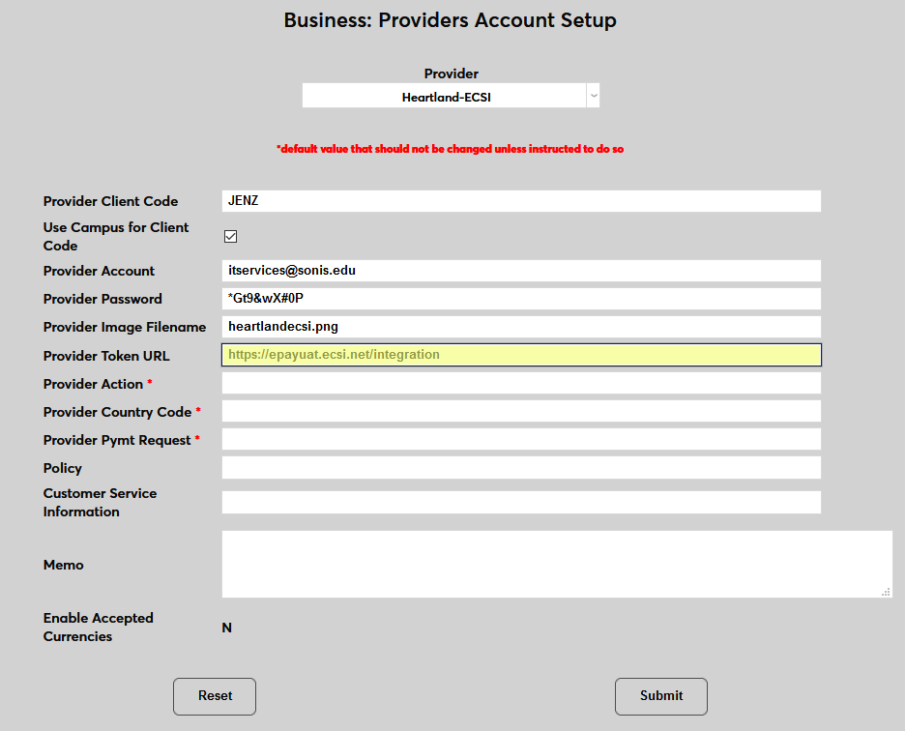Click the Policy text field
The height and width of the screenshot is (731, 905).
521,468
